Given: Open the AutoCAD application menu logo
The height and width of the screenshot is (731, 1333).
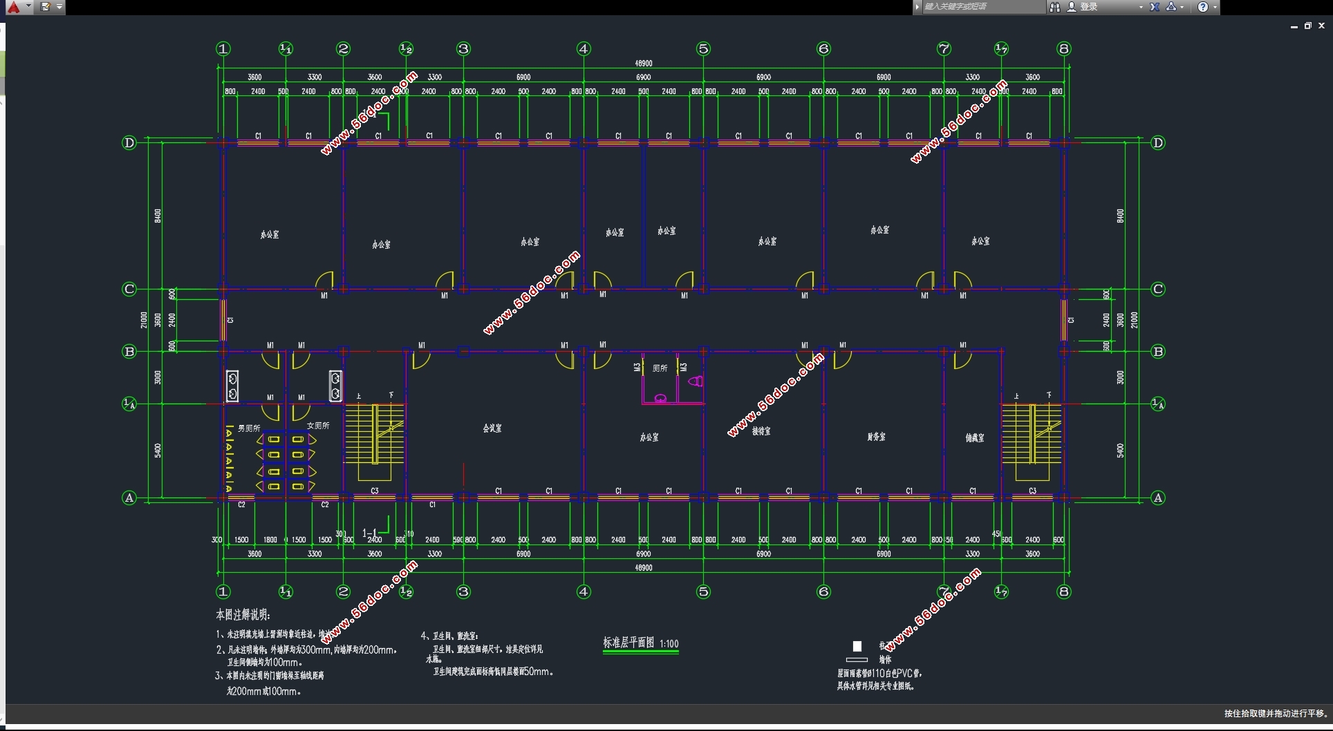Looking at the screenshot, I should click(13, 7).
